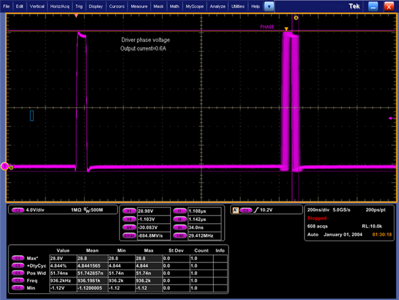Click the C3 badge for Min measurement

18,287
